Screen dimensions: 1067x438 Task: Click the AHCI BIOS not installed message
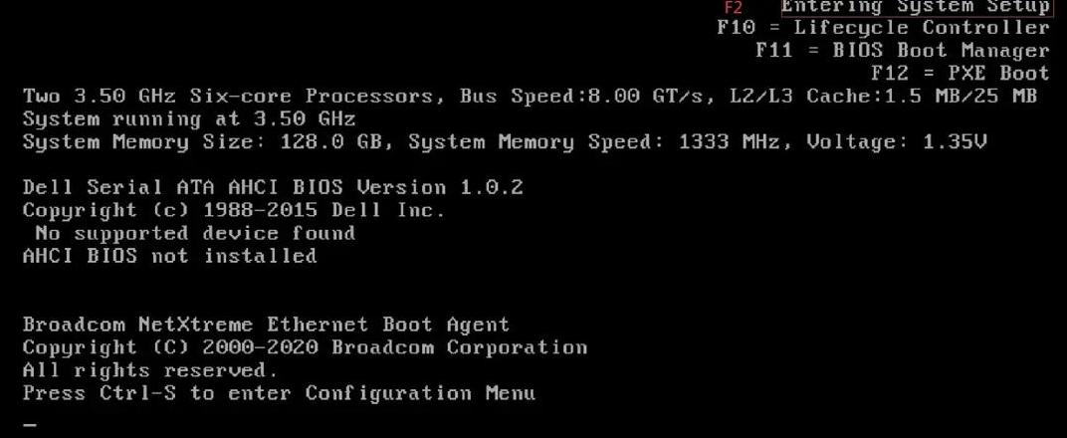point(169,256)
